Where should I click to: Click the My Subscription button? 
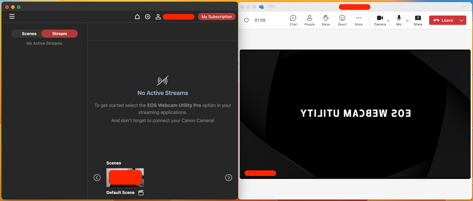pos(216,17)
